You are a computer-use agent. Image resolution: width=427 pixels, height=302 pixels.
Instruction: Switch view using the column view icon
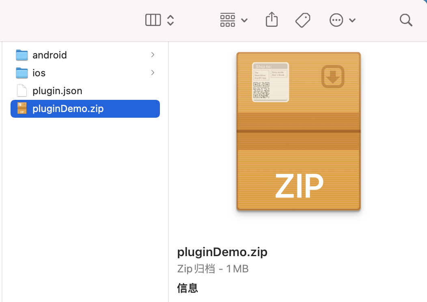pos(153,20)
